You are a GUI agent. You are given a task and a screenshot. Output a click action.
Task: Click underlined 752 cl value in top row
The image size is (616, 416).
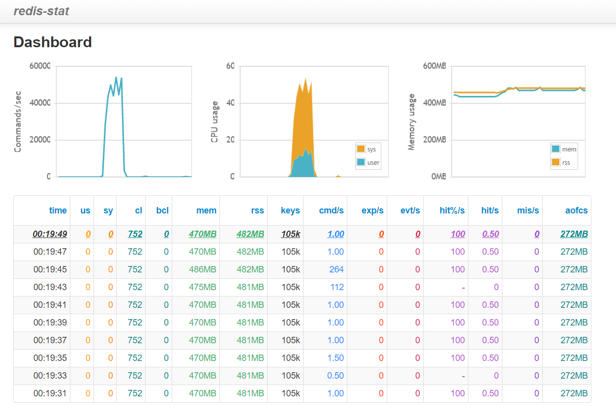coord(135,234)
